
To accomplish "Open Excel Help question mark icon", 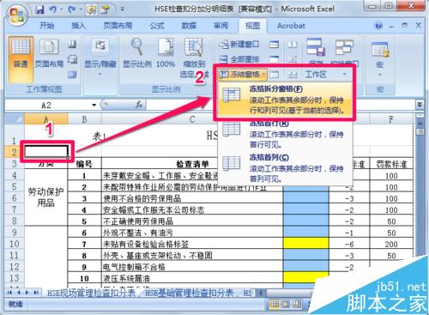I will coord(378,26).
